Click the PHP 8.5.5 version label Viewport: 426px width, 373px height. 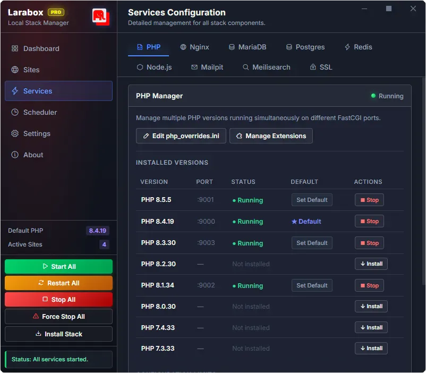pos(156,200)
